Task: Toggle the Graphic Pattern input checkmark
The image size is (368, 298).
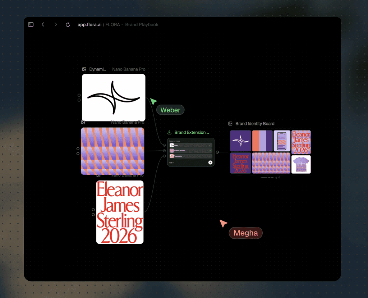Action: point(210,151)
